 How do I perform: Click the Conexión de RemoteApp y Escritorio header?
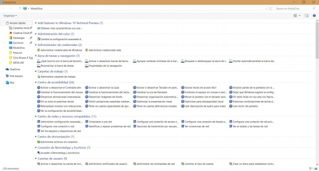tap(64, 148)
